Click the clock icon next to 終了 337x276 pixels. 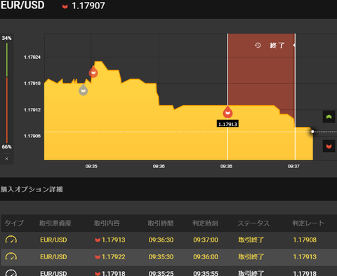click(x=258, y=45)
